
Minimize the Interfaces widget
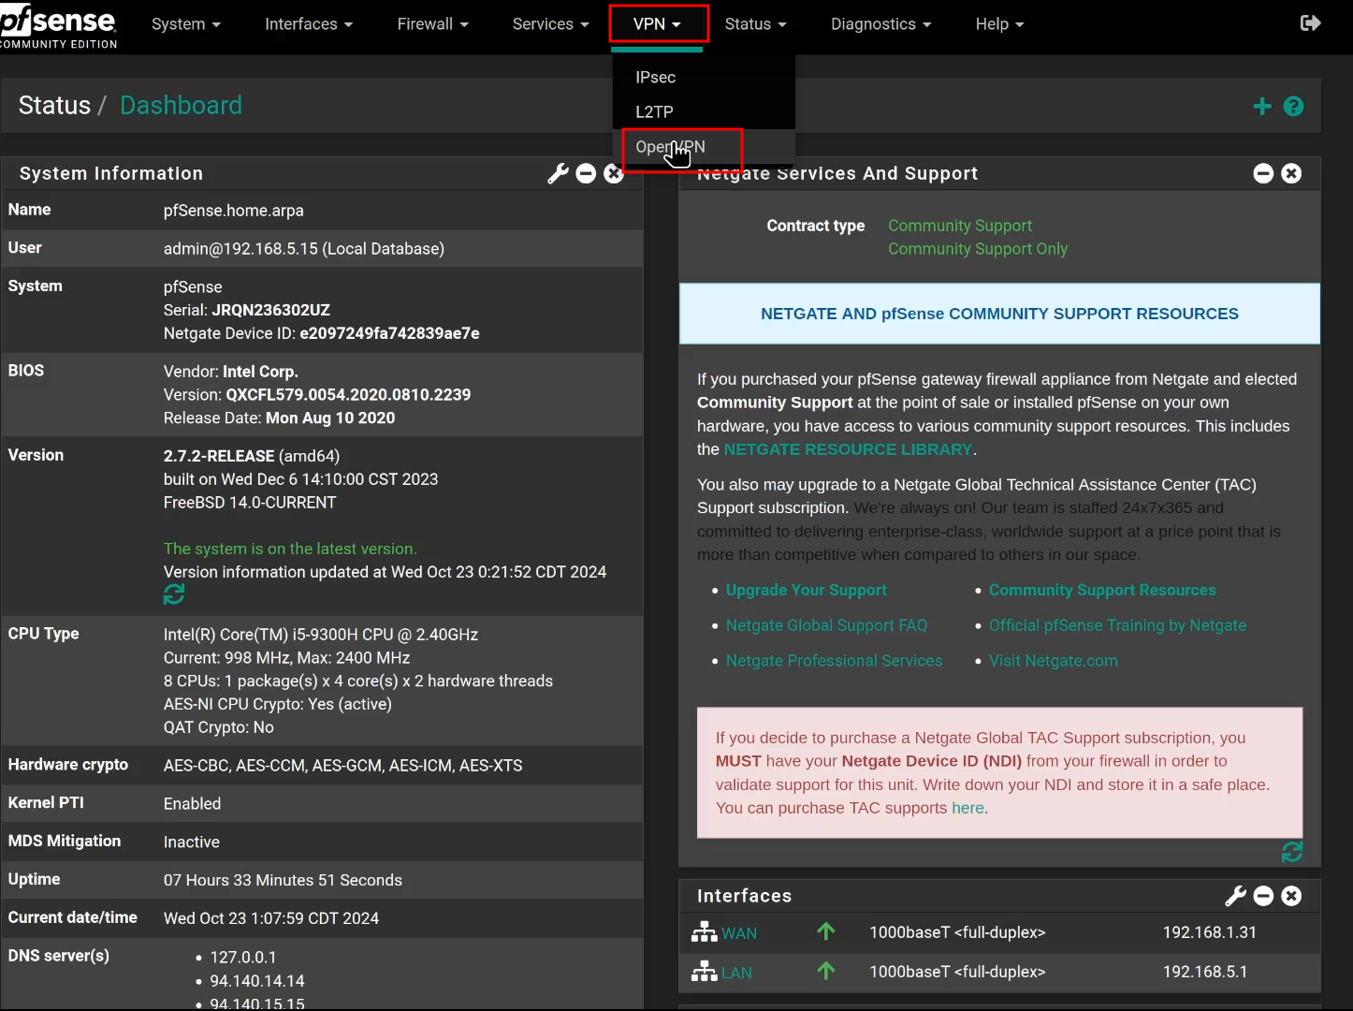coord(1263,896)
